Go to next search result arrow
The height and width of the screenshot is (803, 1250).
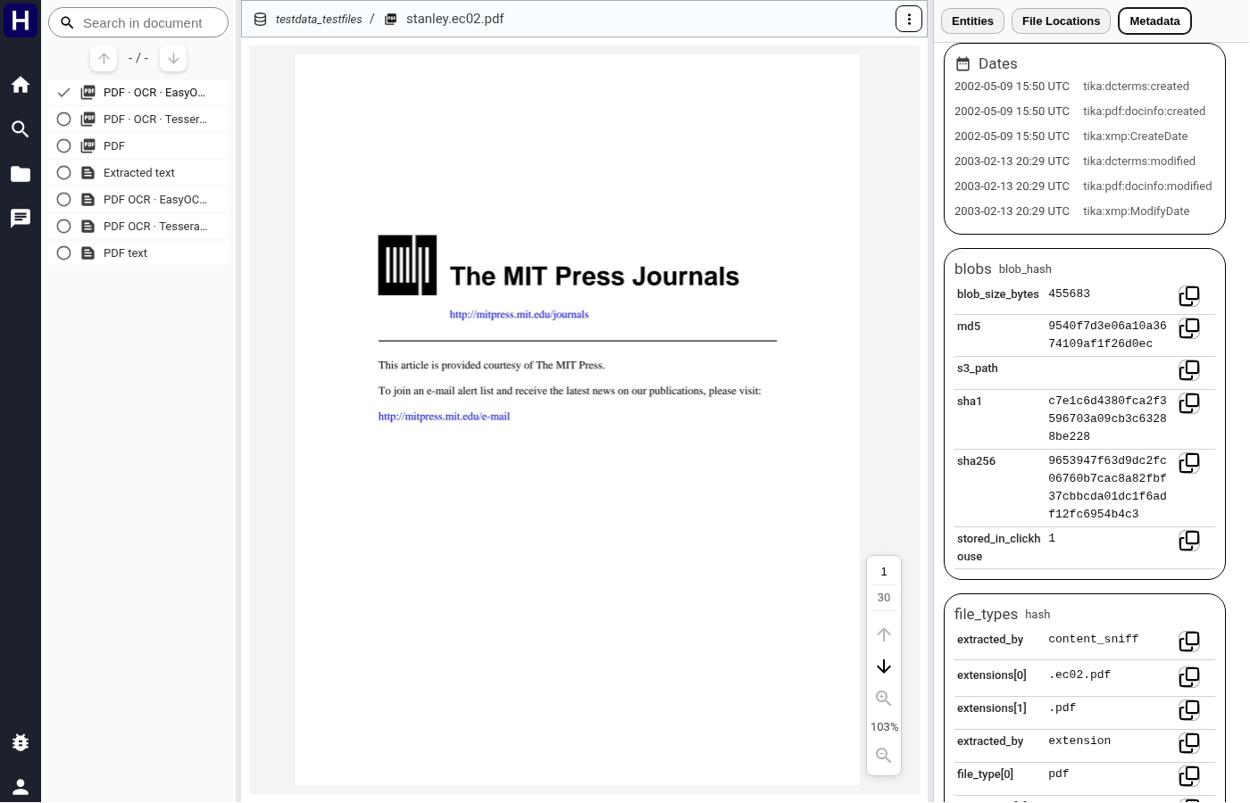[173, 59]
